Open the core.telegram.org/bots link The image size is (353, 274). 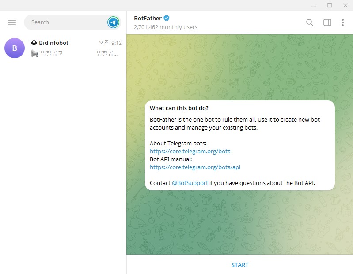[190, 151]
